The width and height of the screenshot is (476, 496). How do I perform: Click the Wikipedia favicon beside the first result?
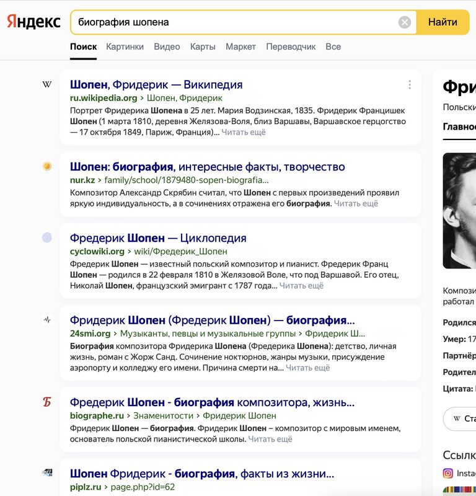[x=47, y=84]
